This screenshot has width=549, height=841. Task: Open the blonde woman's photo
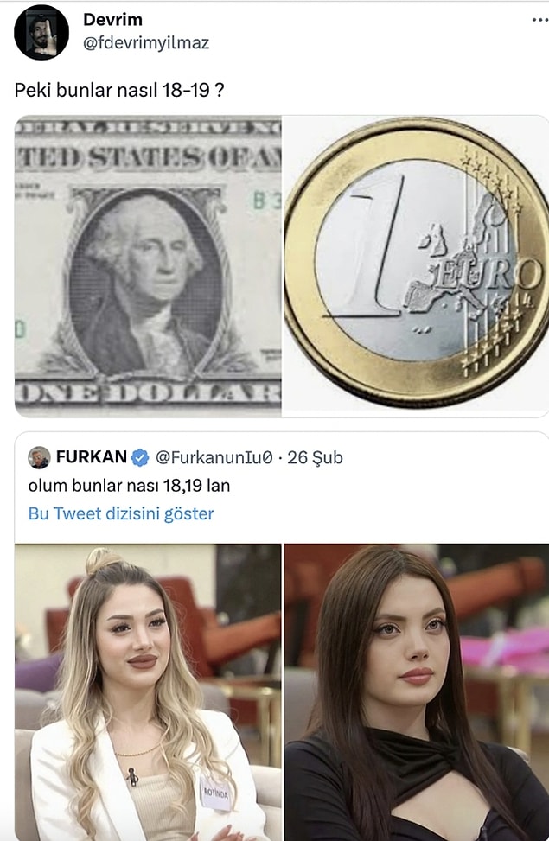click(x=148, y=692)
